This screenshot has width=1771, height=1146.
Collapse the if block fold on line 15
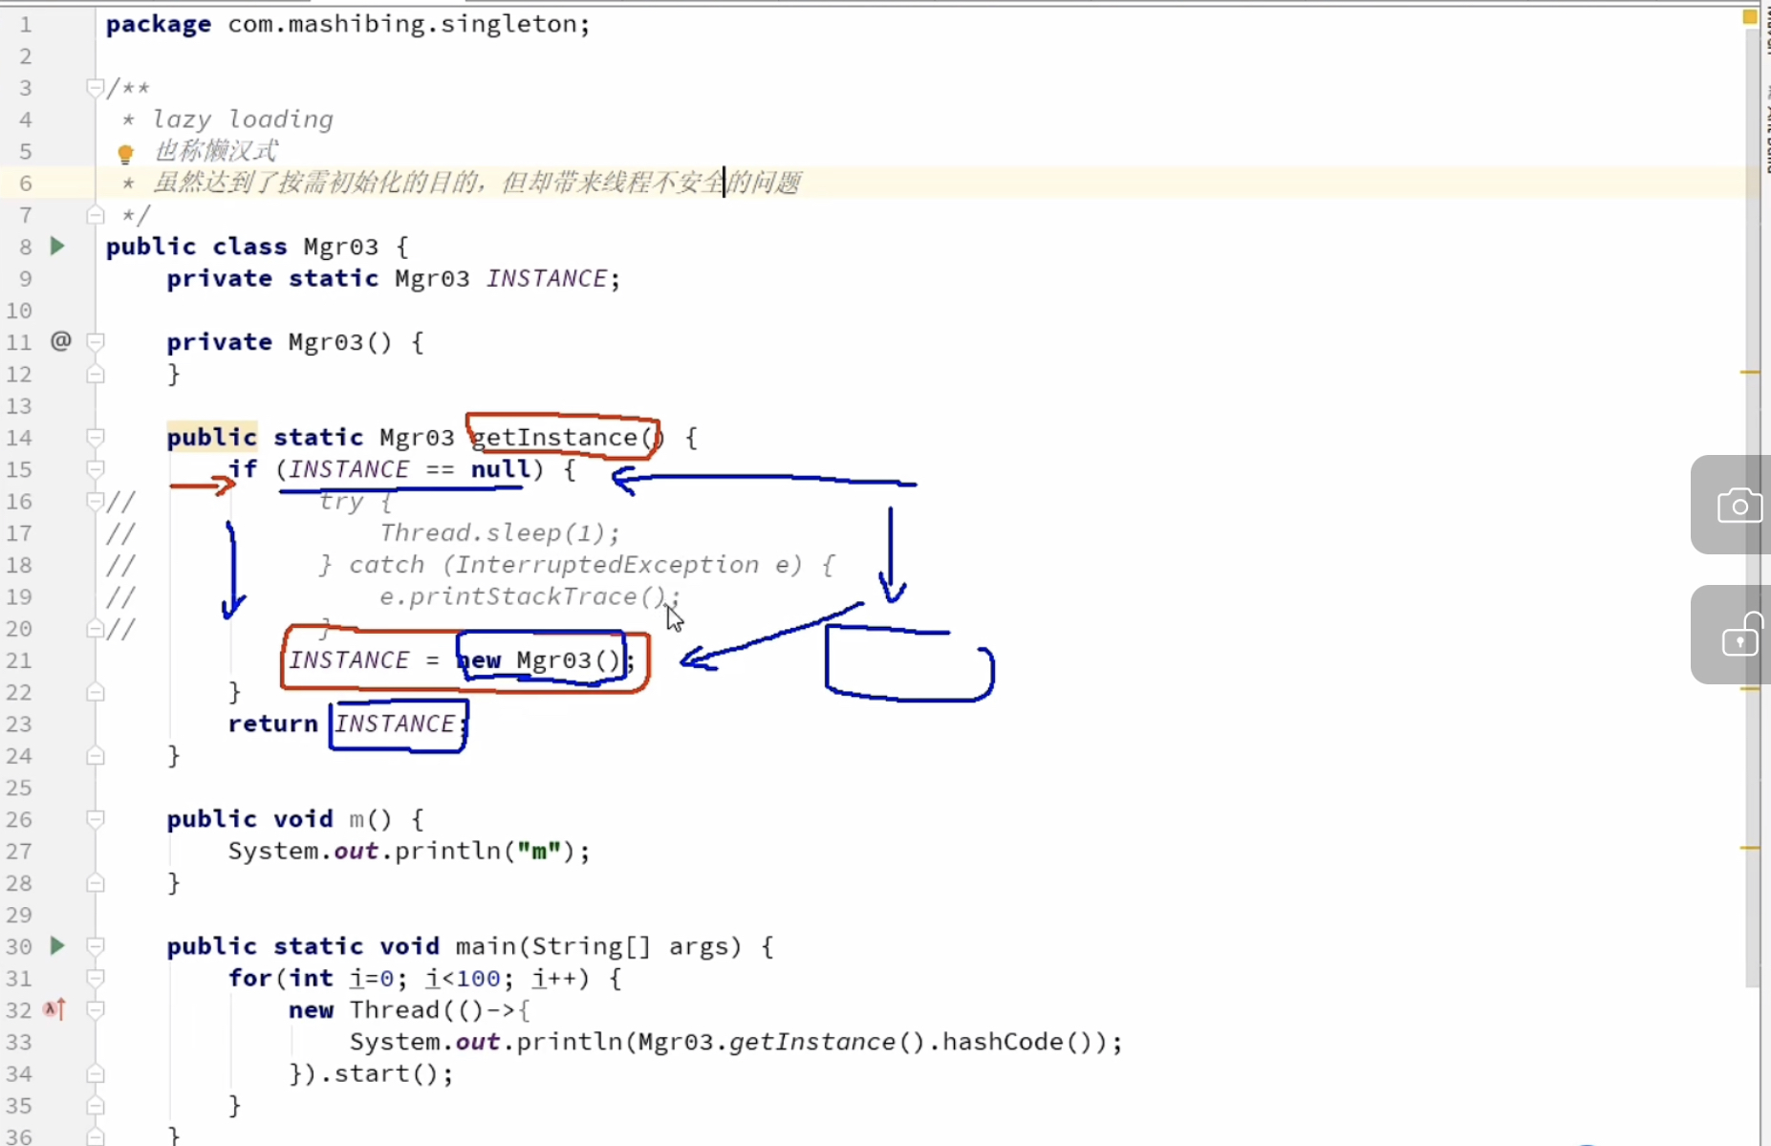tap(96, 469)
